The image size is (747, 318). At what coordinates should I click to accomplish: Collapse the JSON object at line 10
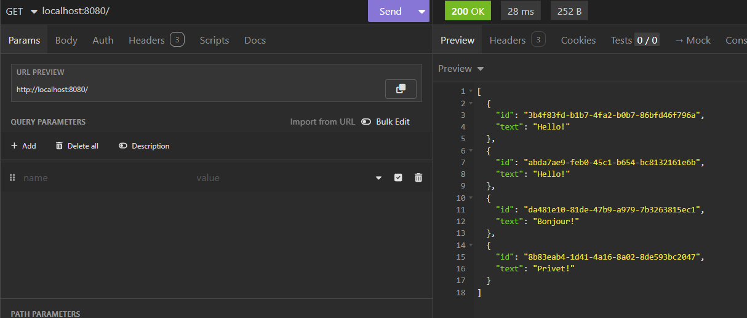pyautogui.click(x=471, y=198)
